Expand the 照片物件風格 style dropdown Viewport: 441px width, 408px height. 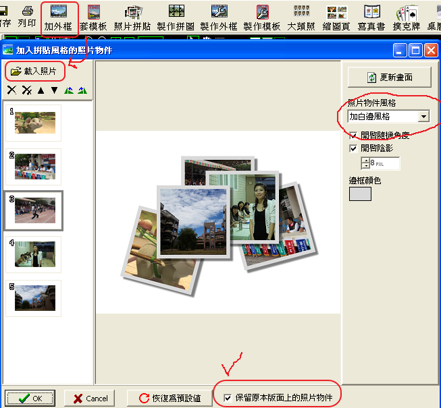[x=423, y=117]
